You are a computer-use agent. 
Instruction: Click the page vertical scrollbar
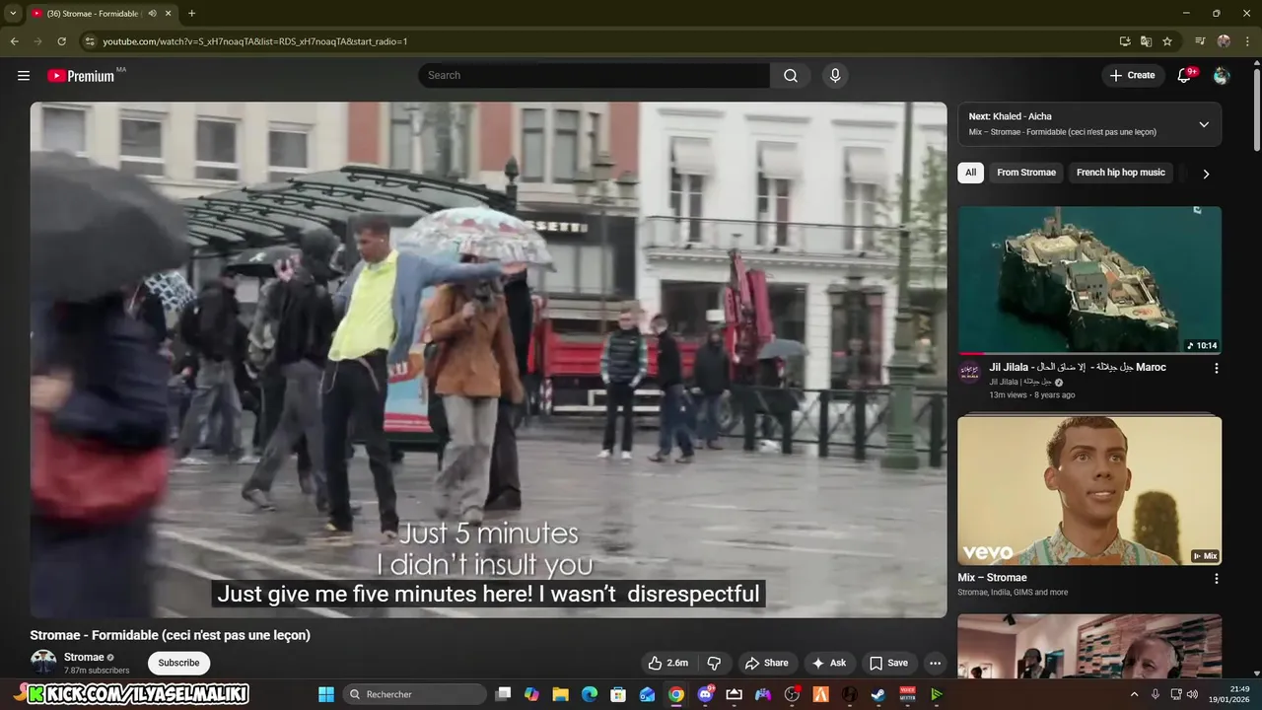[1256, 108]
